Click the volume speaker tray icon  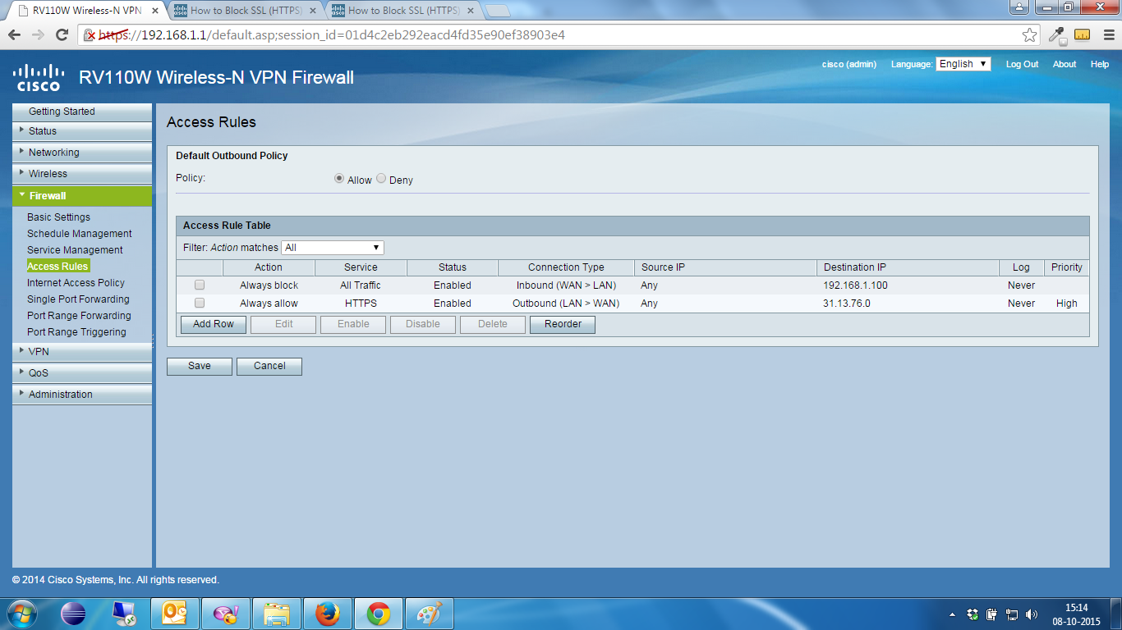(x=1032, y=614)
